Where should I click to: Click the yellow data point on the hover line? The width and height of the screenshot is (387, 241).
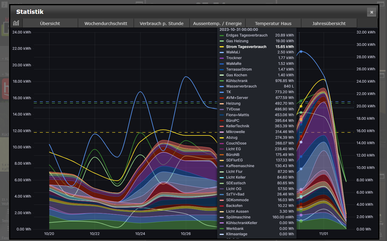point(301,106)
